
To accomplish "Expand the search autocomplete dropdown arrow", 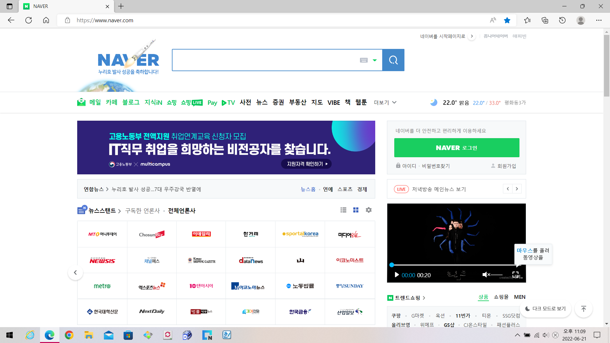I will (375, 60).
